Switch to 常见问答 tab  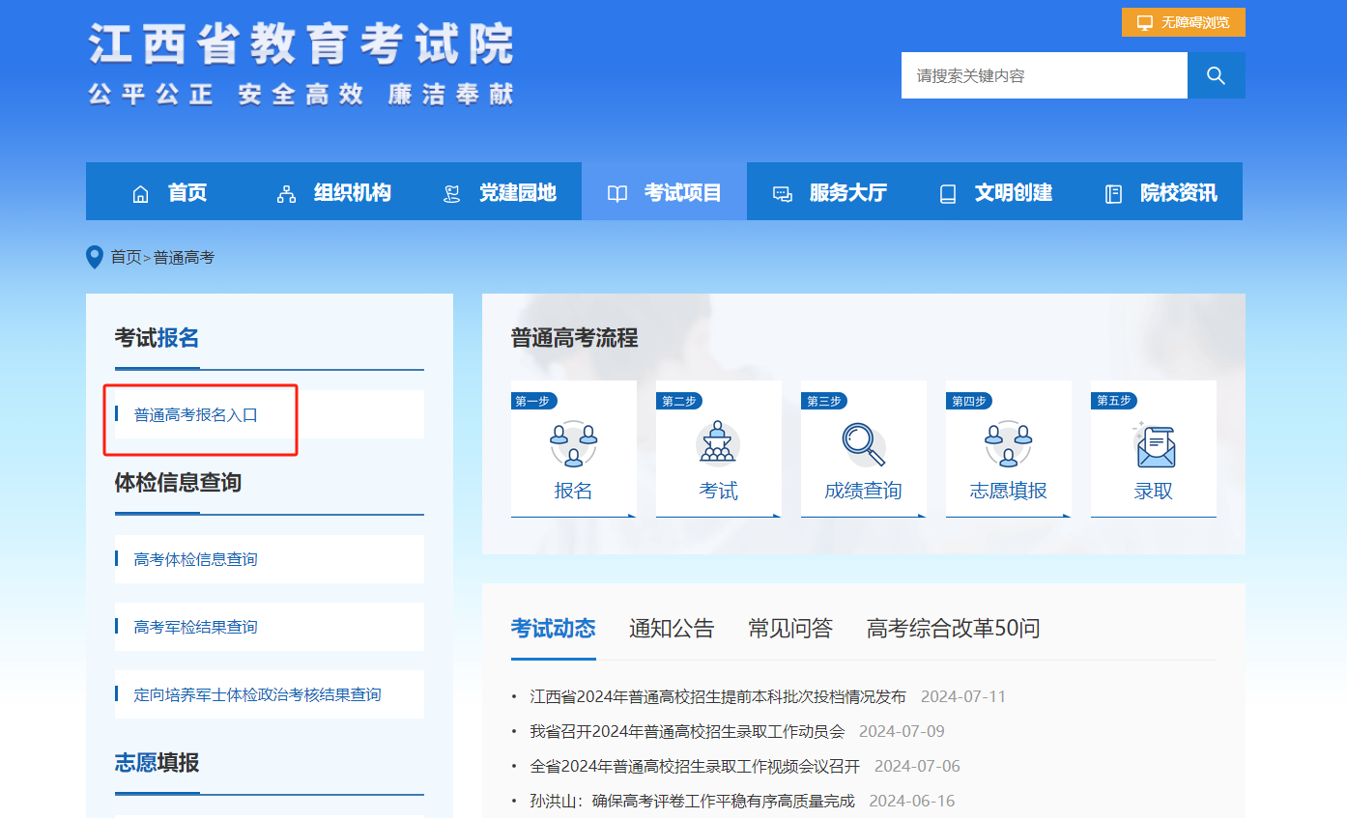click(x=790, y=629)
